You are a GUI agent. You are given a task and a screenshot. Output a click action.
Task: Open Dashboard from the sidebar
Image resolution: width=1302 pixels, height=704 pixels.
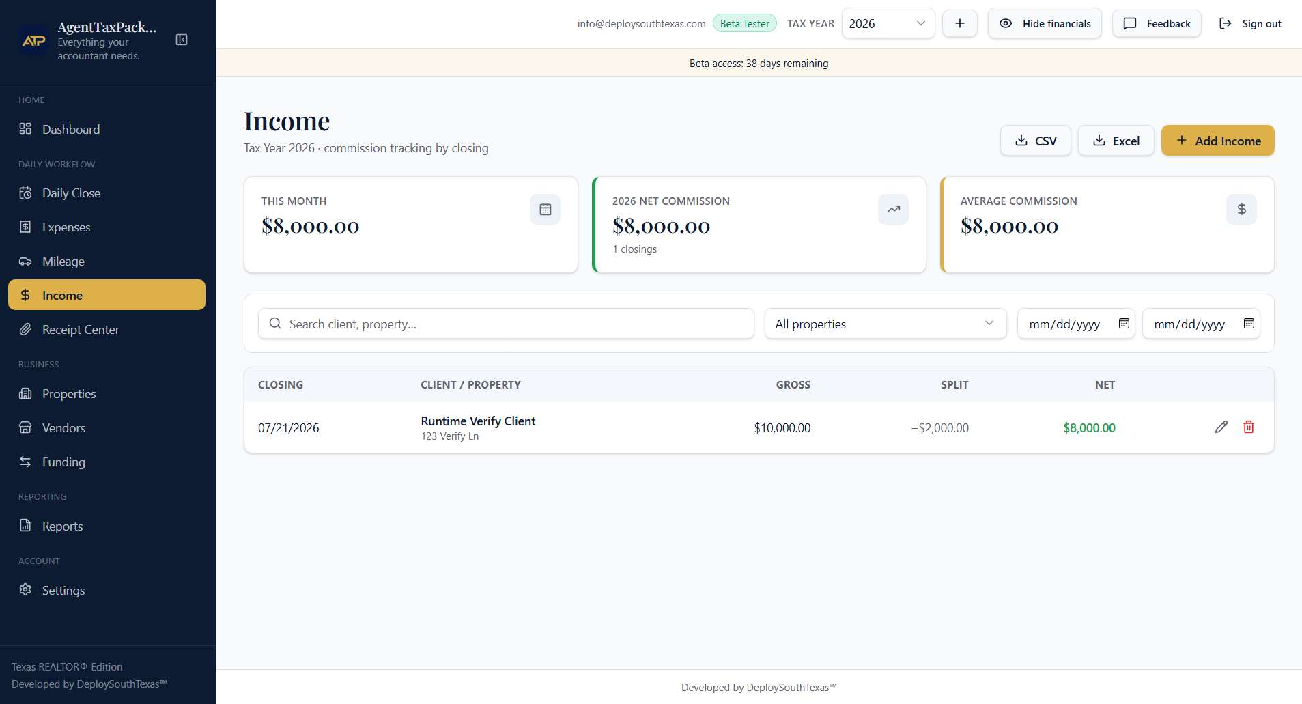point(107,129)
